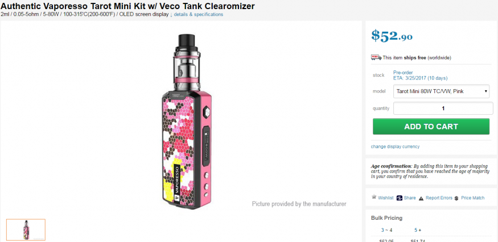Screen dimensions: 498x242
Task: Click the model dropdown arrow
Action: (485, 91)
